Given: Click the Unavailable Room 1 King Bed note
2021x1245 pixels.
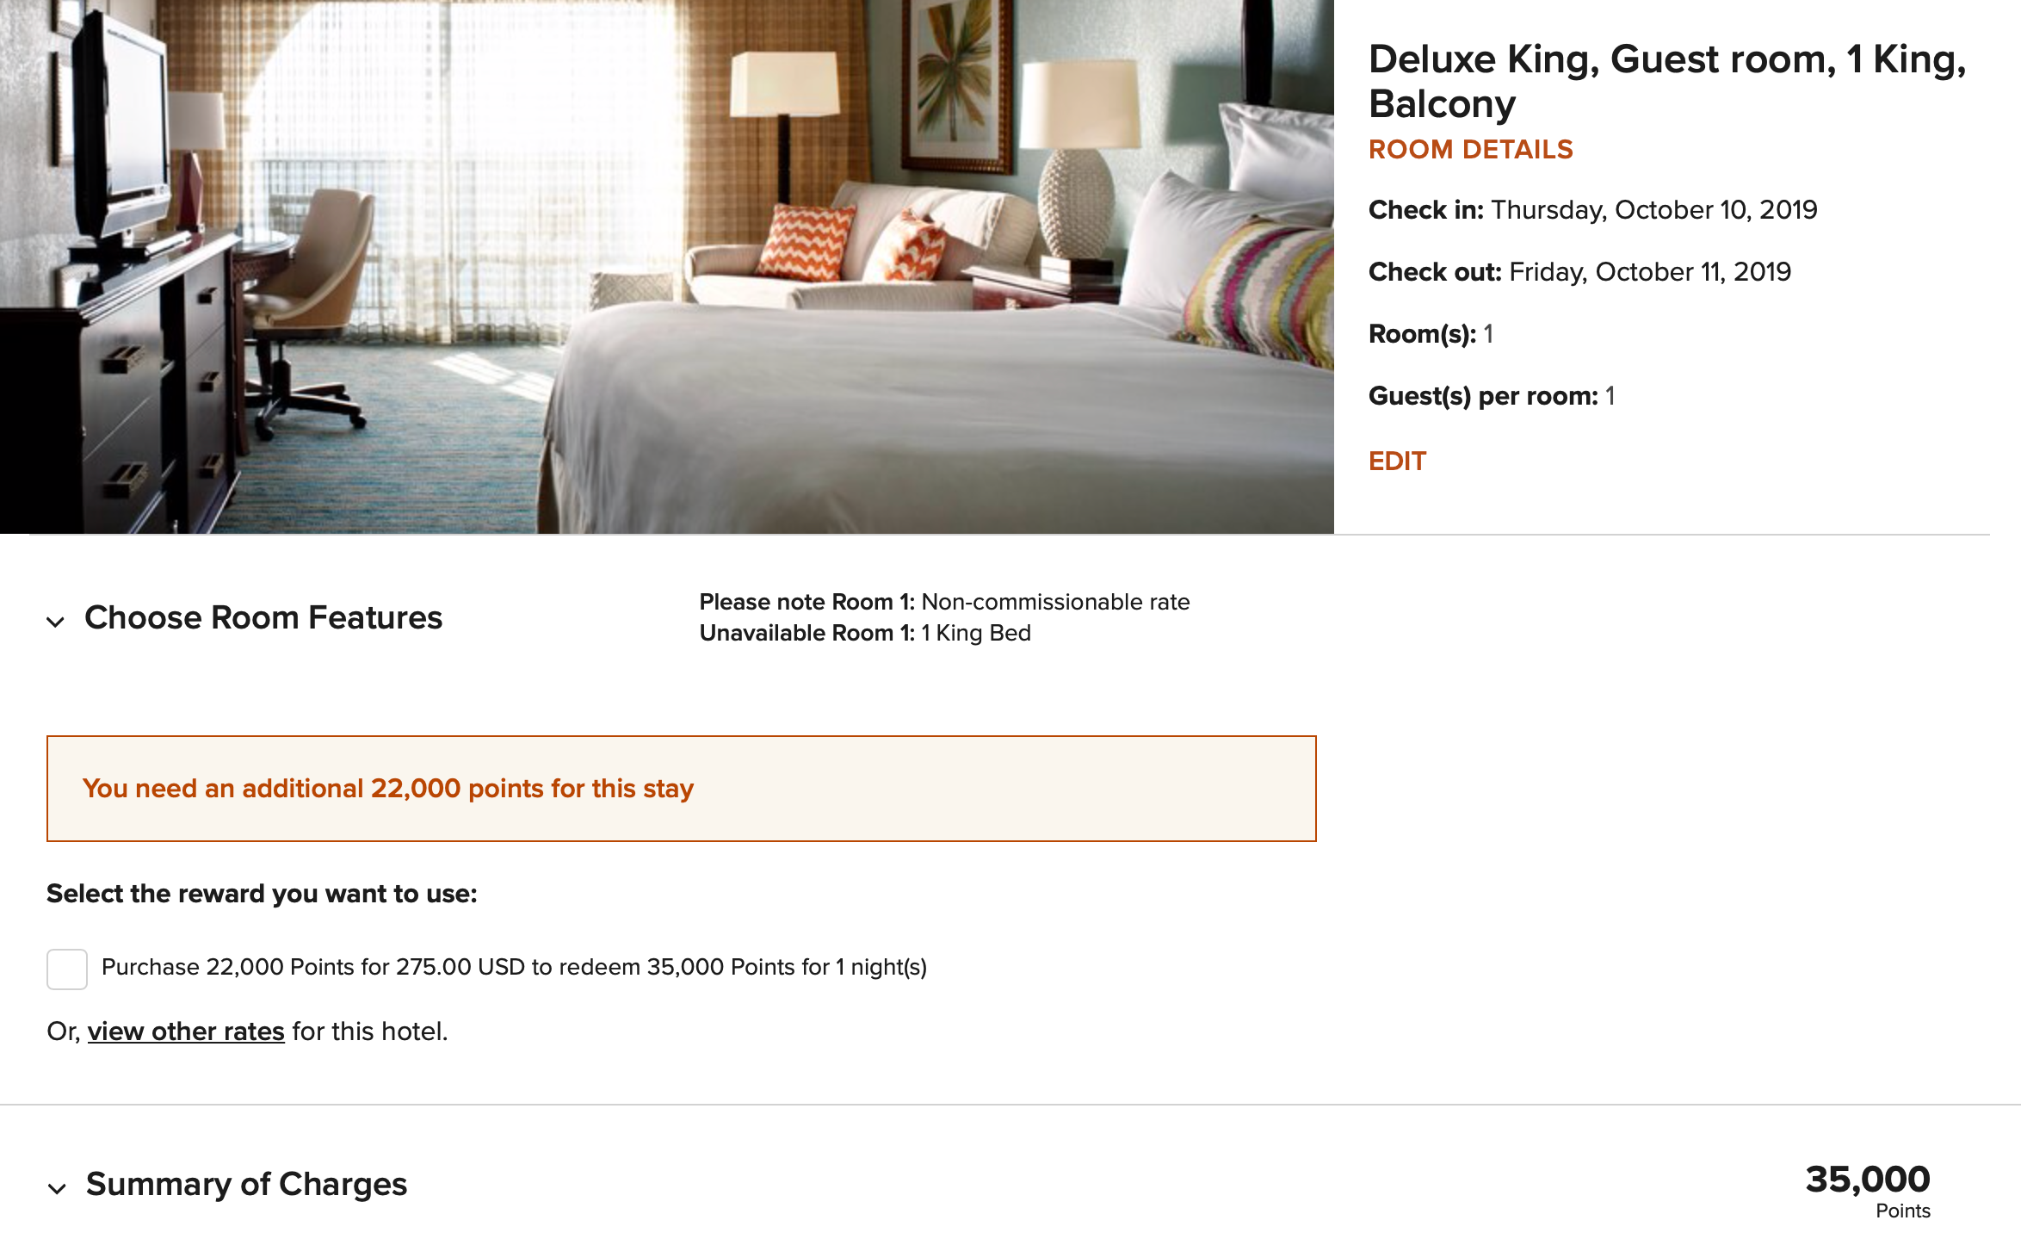Looking at the screenshot, I should (864, 633).
